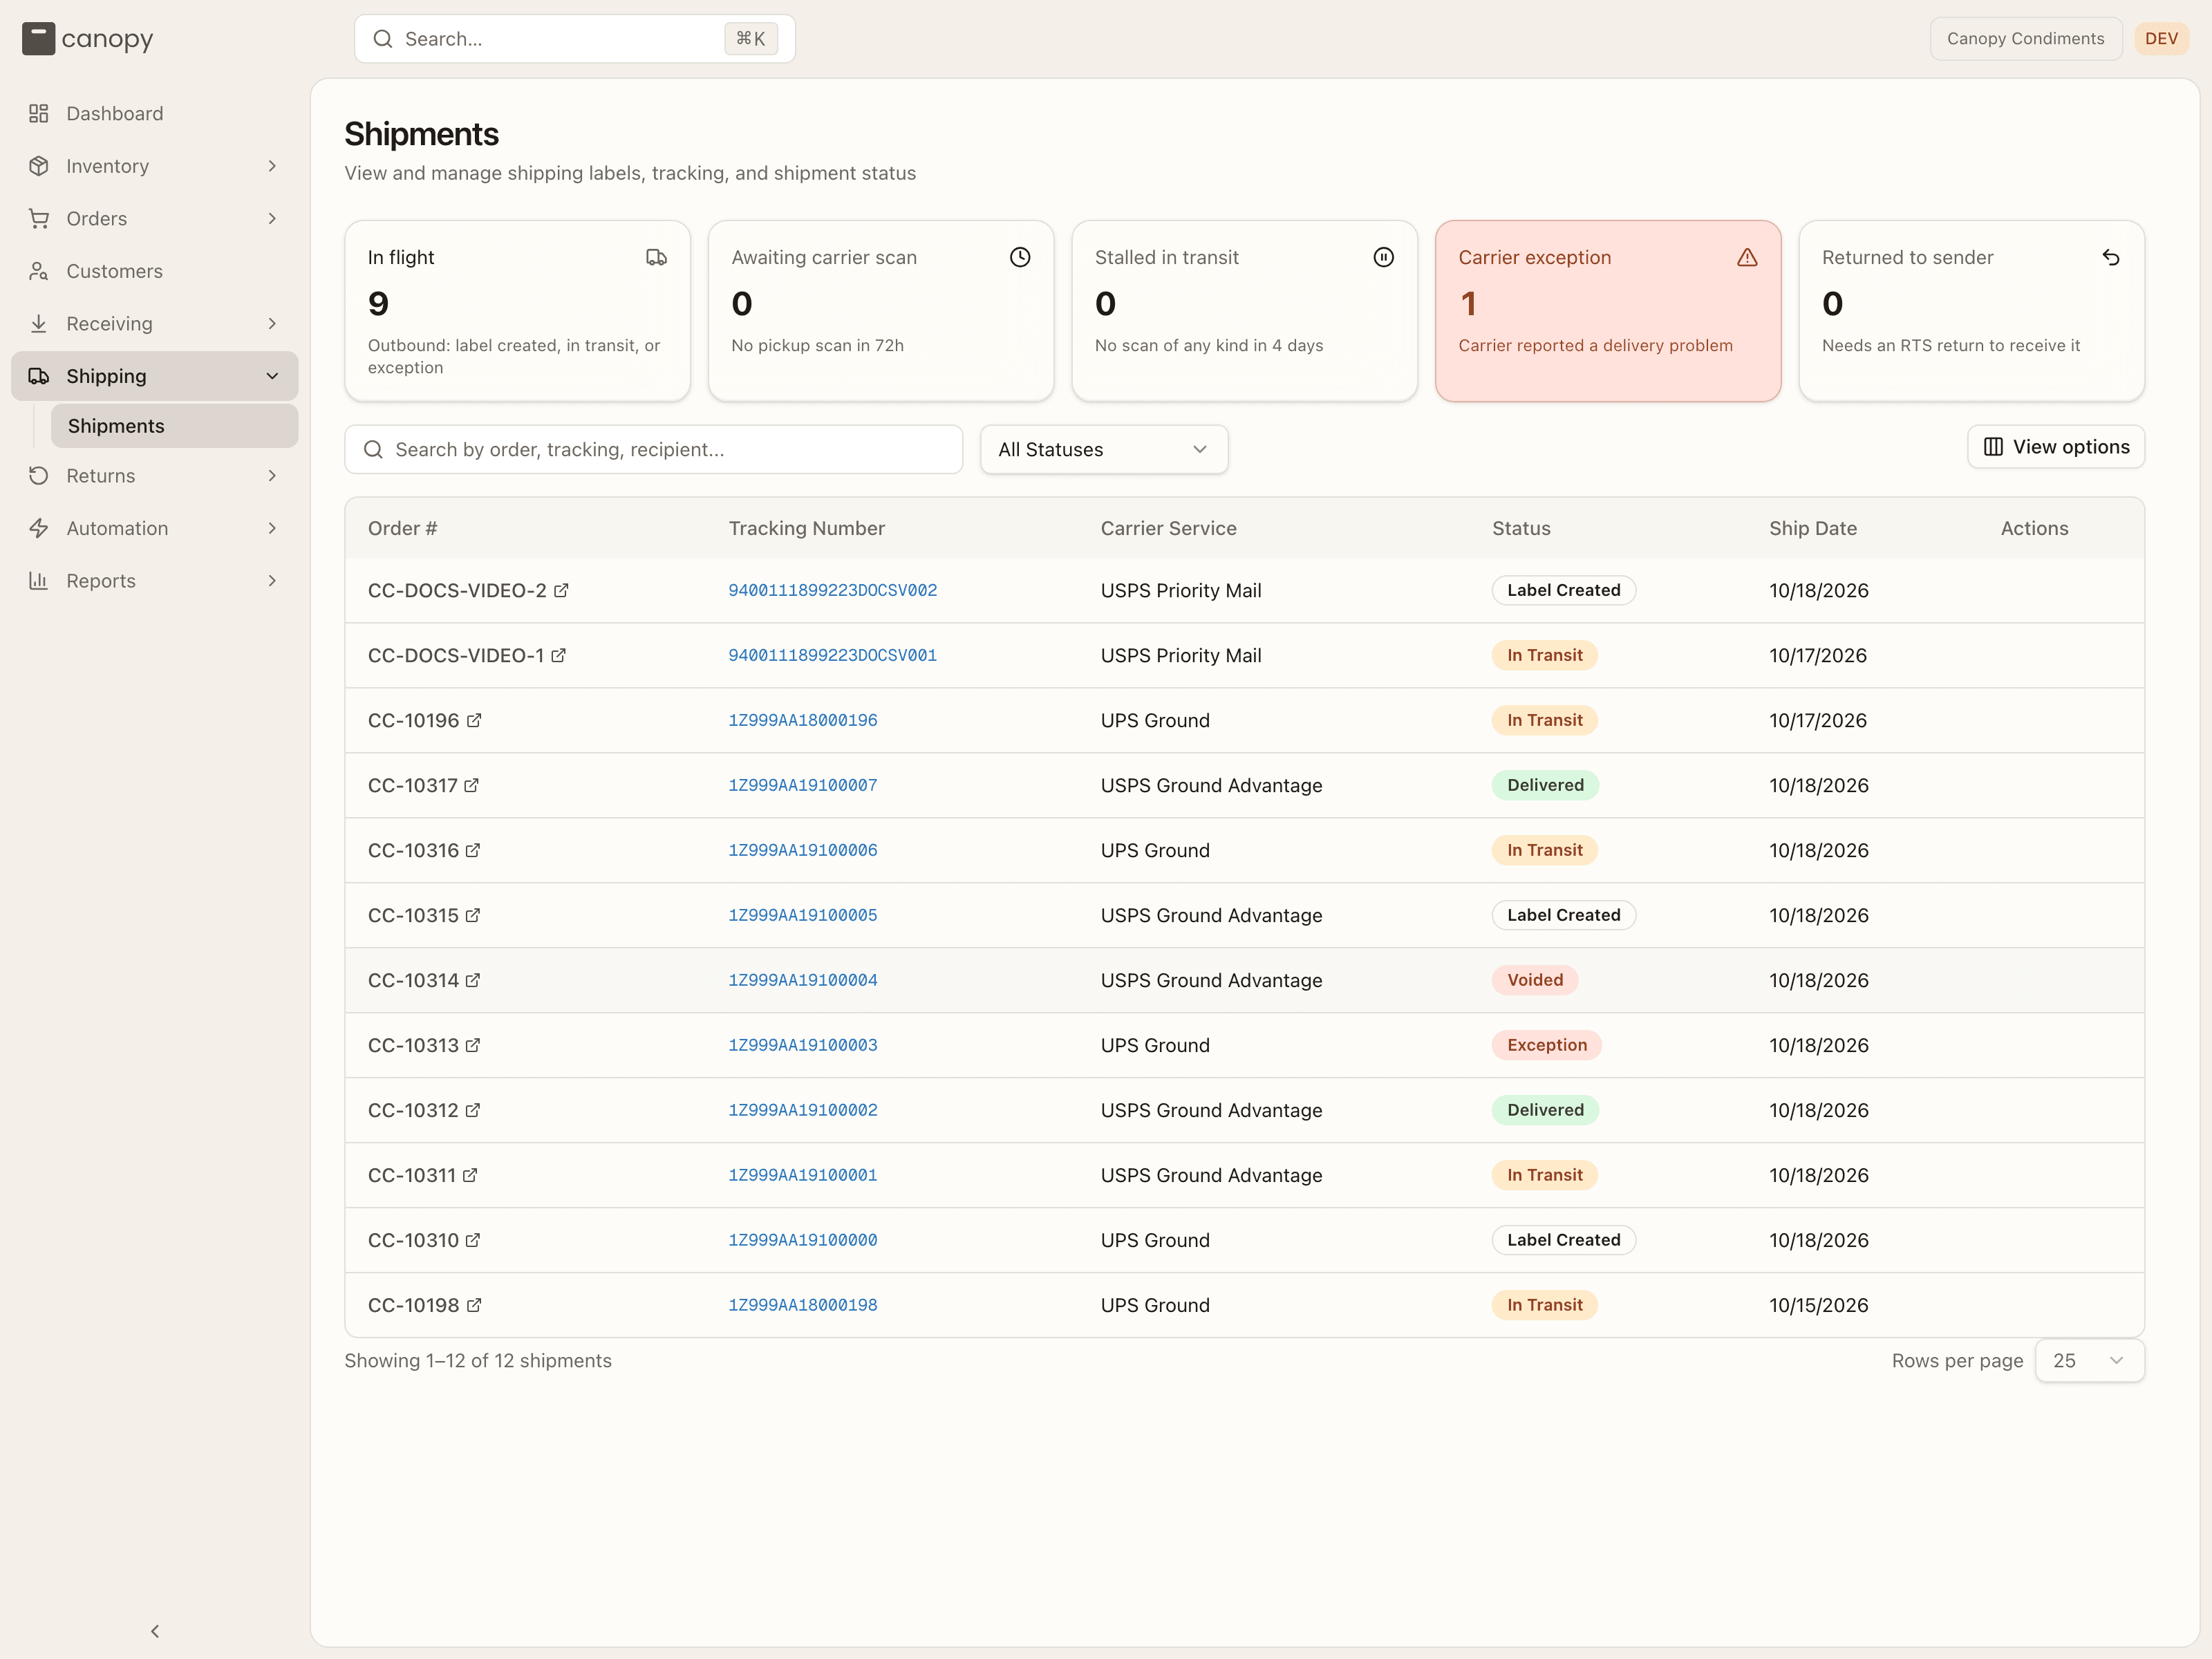Open external link icon for CC-10196
Viewport: 2212px width, 1659px height.
[x=474, y=720]
